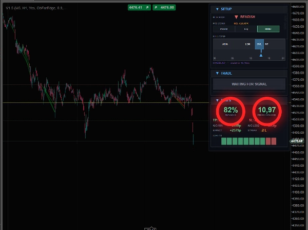This screenshot has height=230, width=308.
Task: Collapse the stats section triangle
Action: (x=217, y=100)
